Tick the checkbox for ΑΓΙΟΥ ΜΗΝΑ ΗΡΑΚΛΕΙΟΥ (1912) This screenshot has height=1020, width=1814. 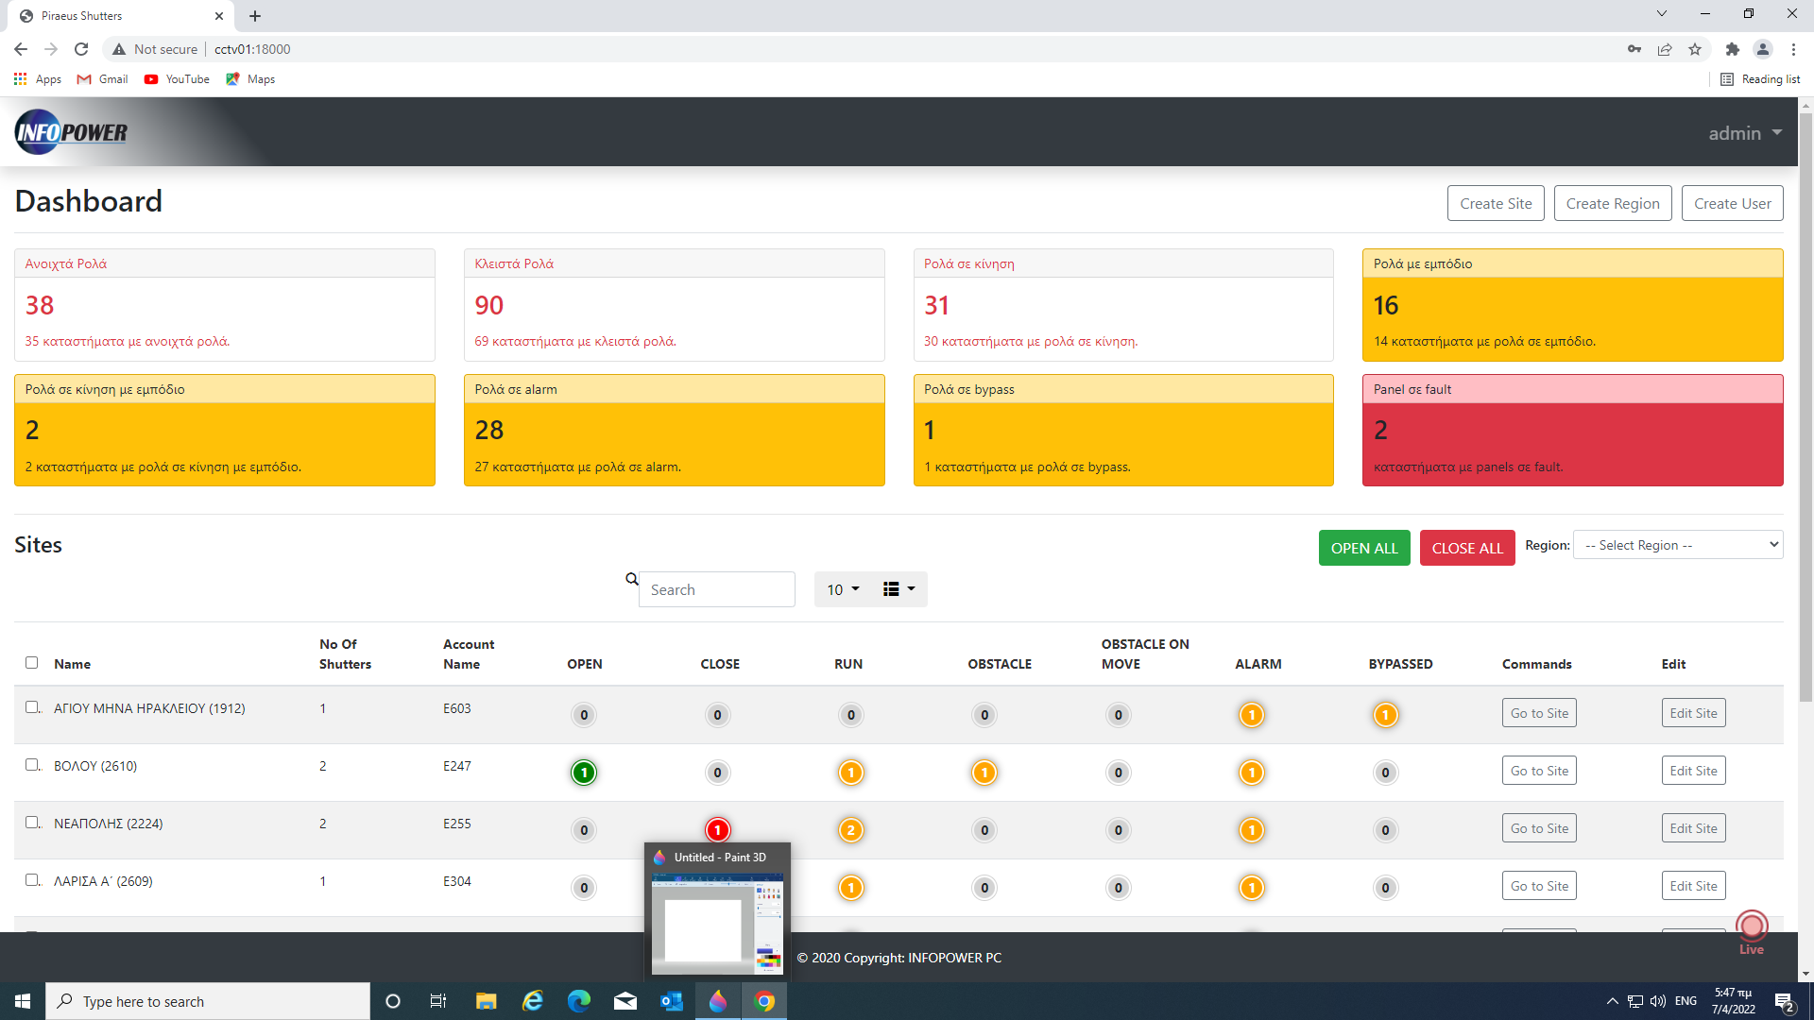click(x=32, y=707)
